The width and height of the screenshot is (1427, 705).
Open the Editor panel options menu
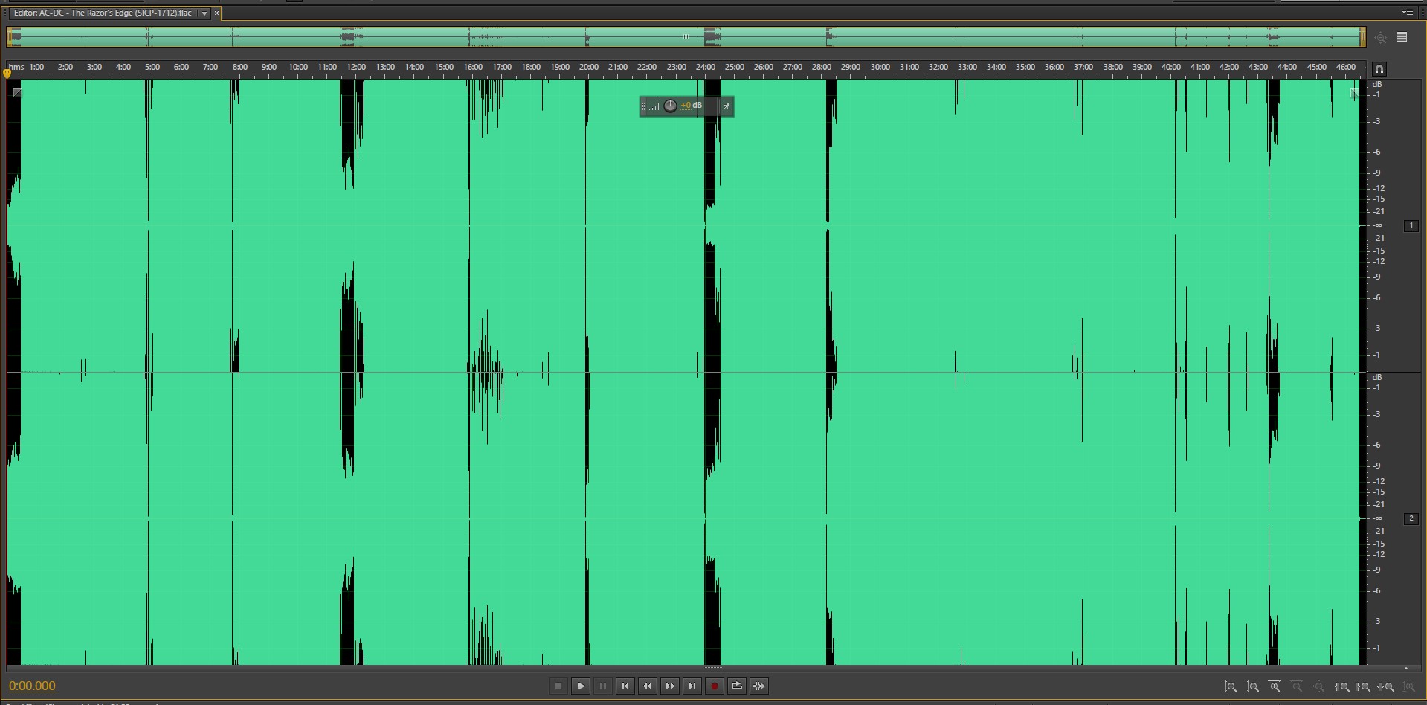point(1407,13)
